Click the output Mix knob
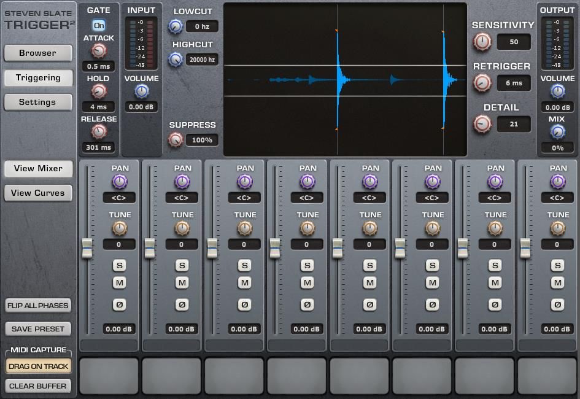 click(x=558, y=131)
